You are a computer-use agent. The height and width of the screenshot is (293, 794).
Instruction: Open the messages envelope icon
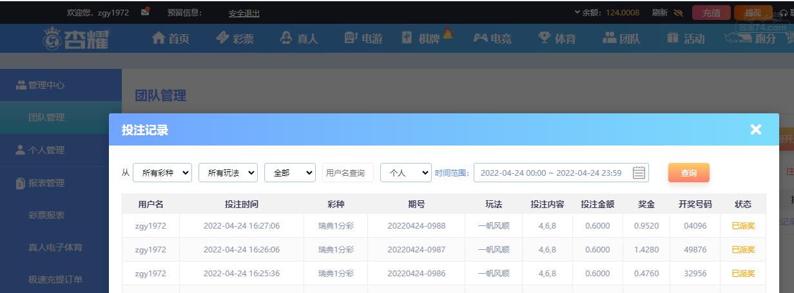coord(145,11)
